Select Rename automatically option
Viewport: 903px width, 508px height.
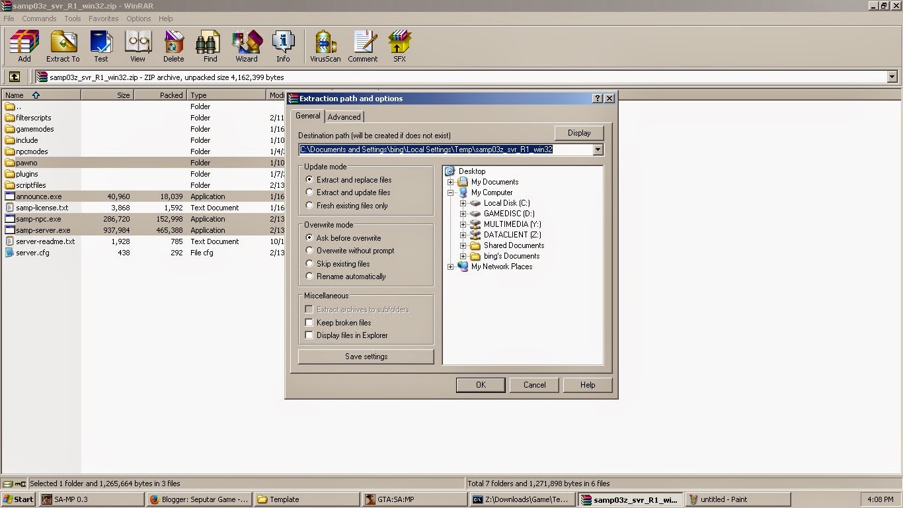click(x=309, y=276)
